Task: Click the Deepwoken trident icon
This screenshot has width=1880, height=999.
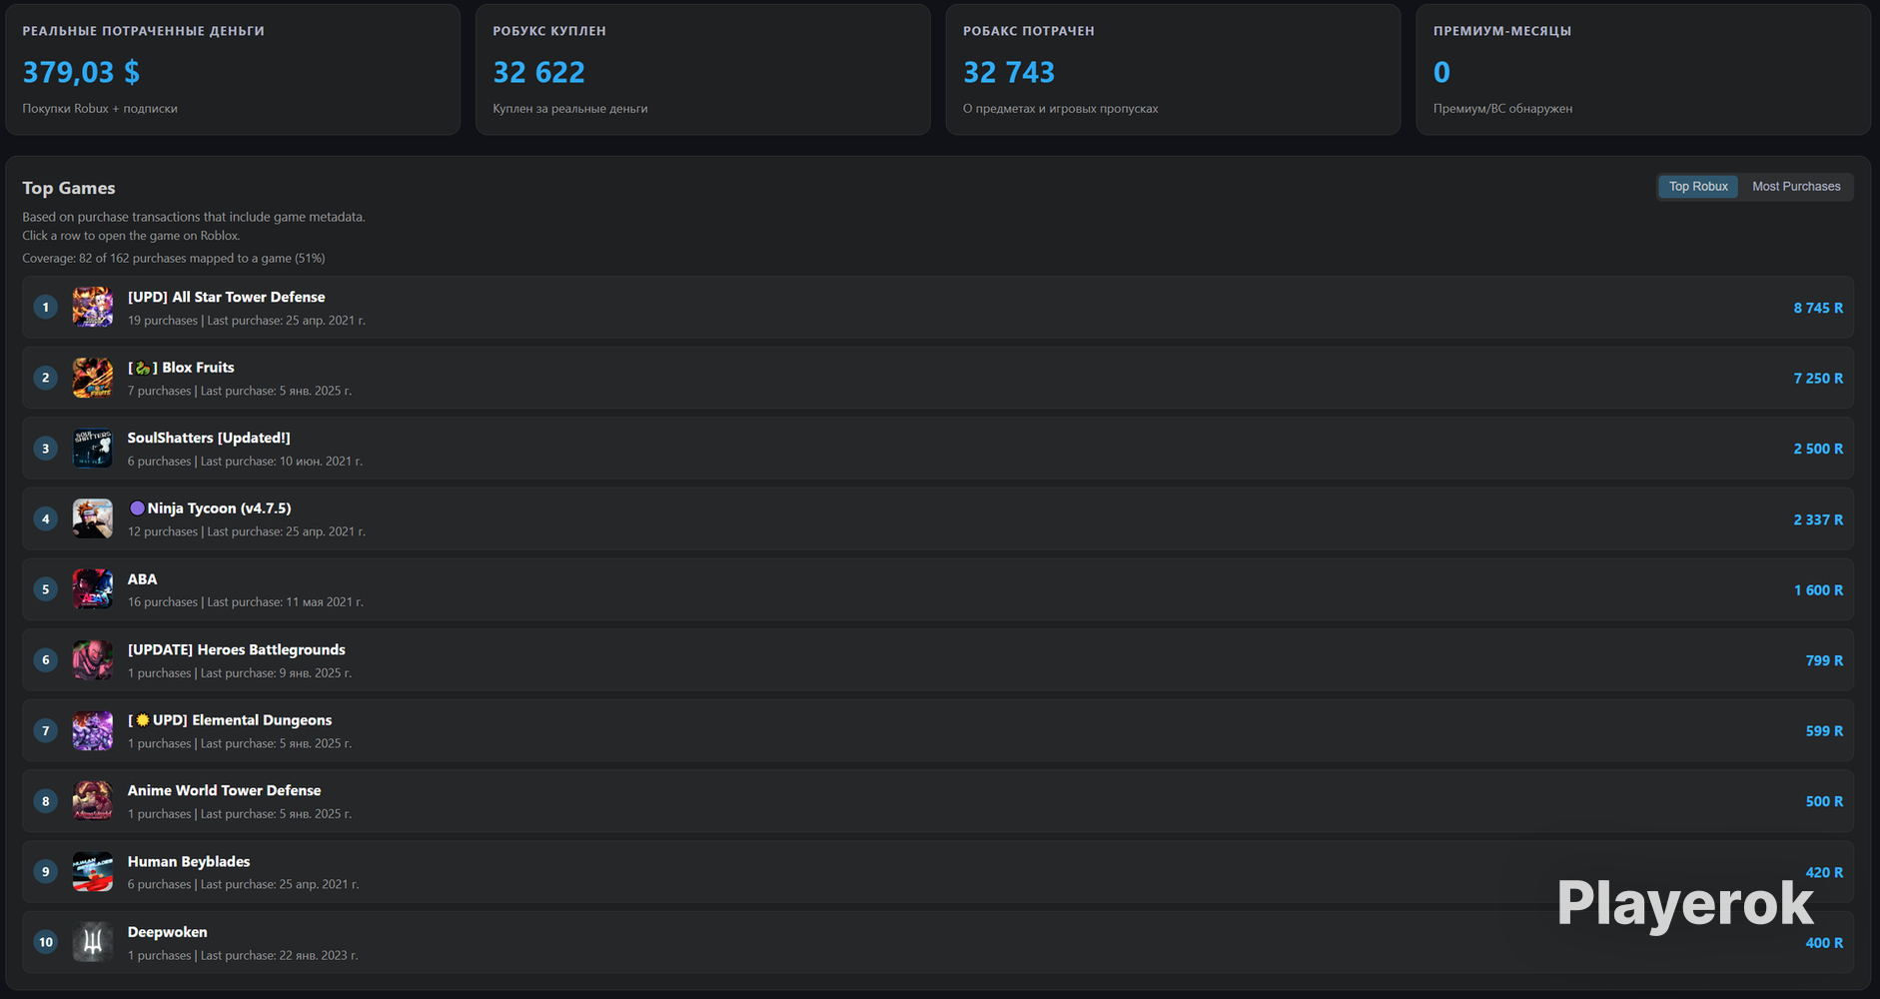Action: tap(92, 942)
